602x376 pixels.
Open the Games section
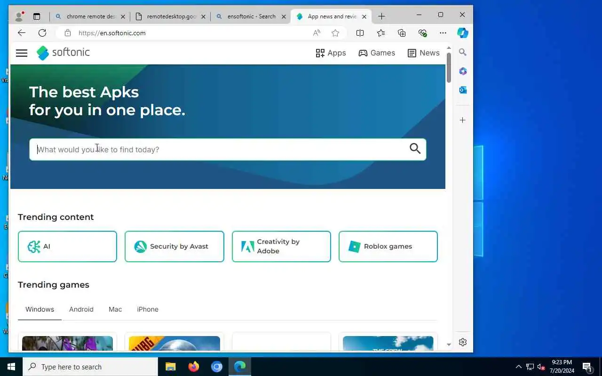click(377, 53)
